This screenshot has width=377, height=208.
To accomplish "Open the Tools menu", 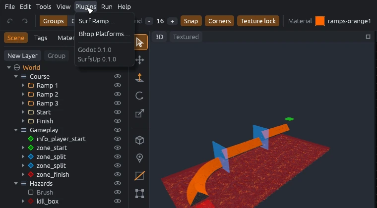I will coord(44,7).
